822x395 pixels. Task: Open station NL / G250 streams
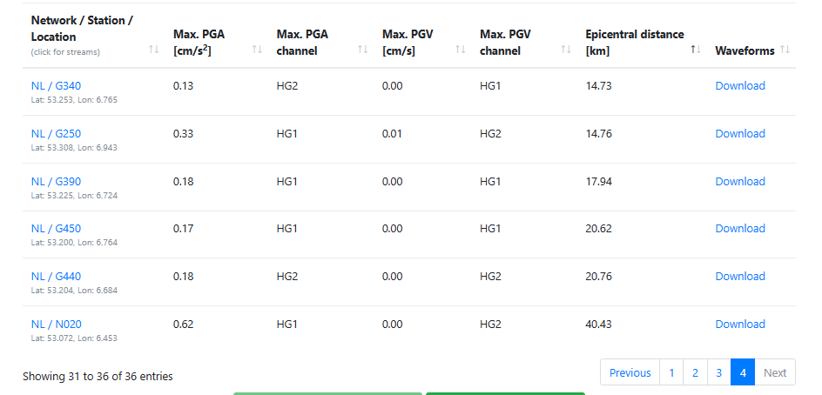click(x=57, y=133)
